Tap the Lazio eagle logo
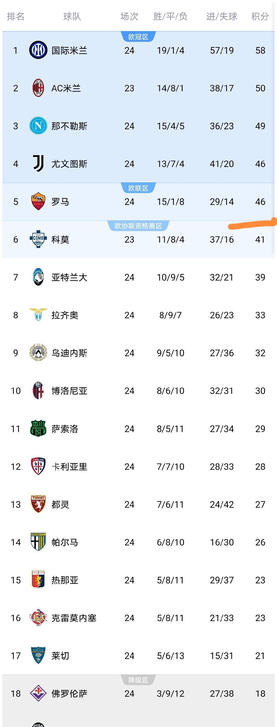 click(x=38, y=315)
